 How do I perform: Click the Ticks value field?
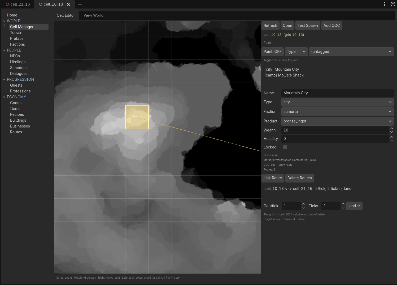pos(331,206)
